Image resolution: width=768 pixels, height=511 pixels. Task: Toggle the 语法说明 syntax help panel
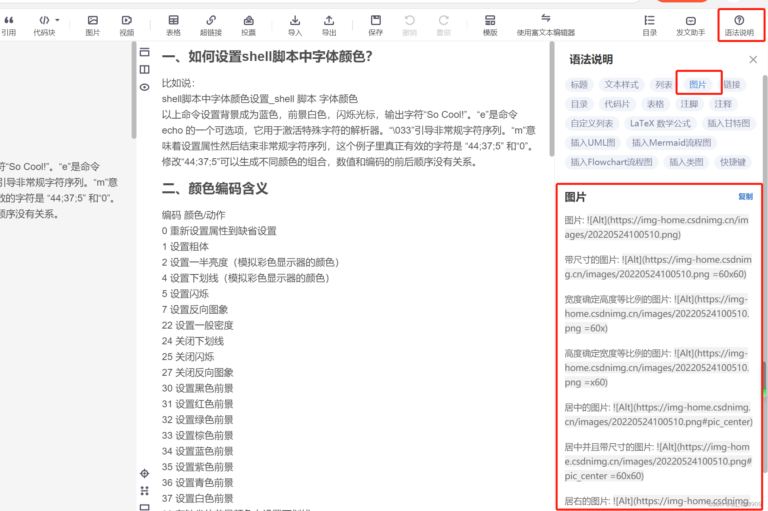click(x=739, y=25)
